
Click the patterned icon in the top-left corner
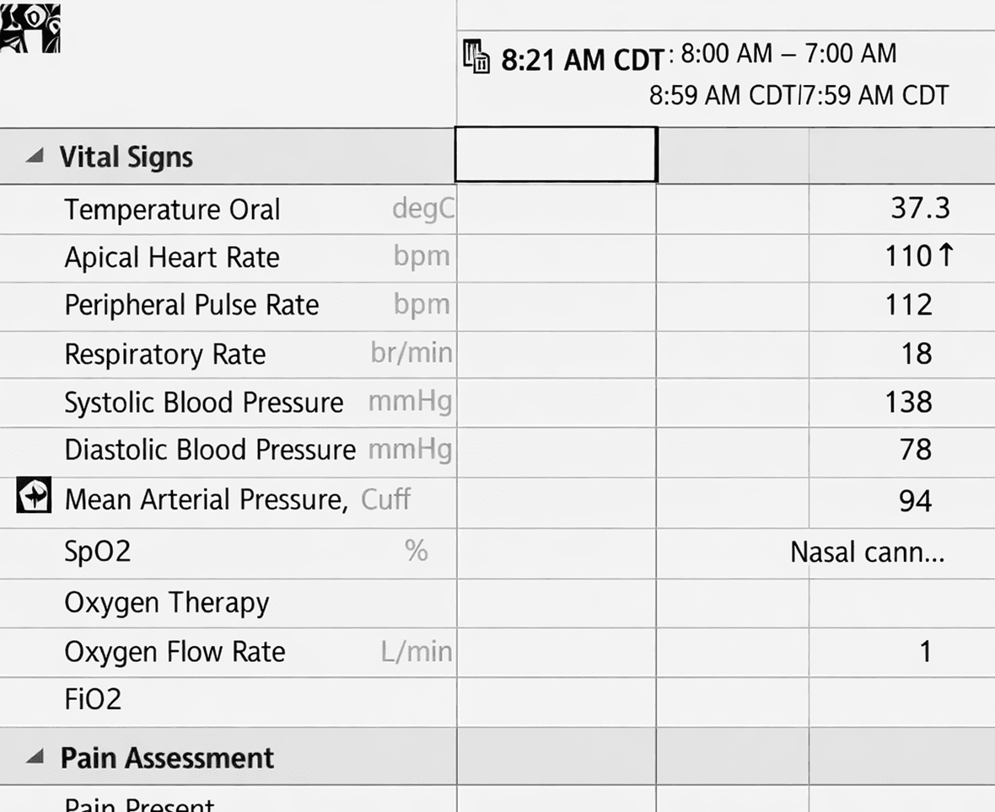pyautogui.click(x=30, y=27)
